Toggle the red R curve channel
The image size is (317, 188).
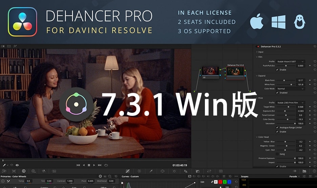pyautogui.click(x=220, y=182)
